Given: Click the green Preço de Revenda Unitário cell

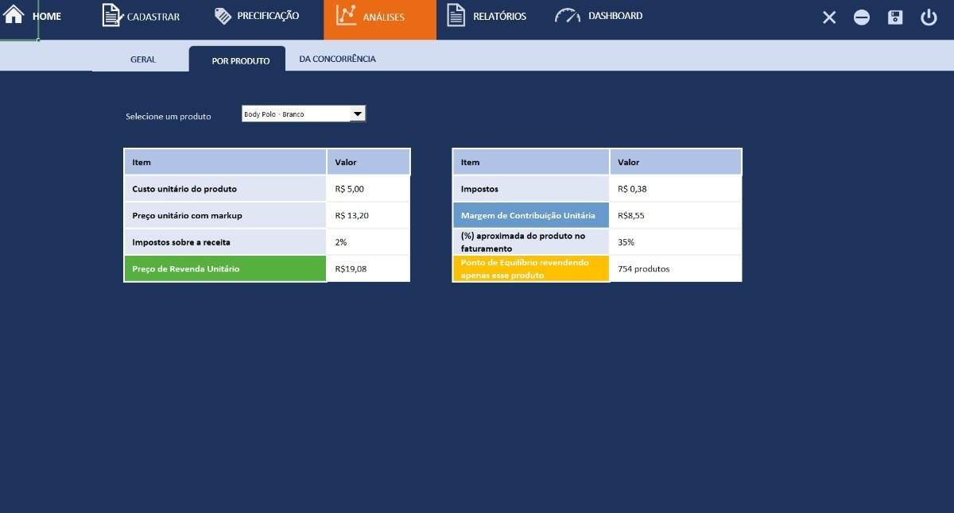Looking at the screenshot, I should 225,268.
